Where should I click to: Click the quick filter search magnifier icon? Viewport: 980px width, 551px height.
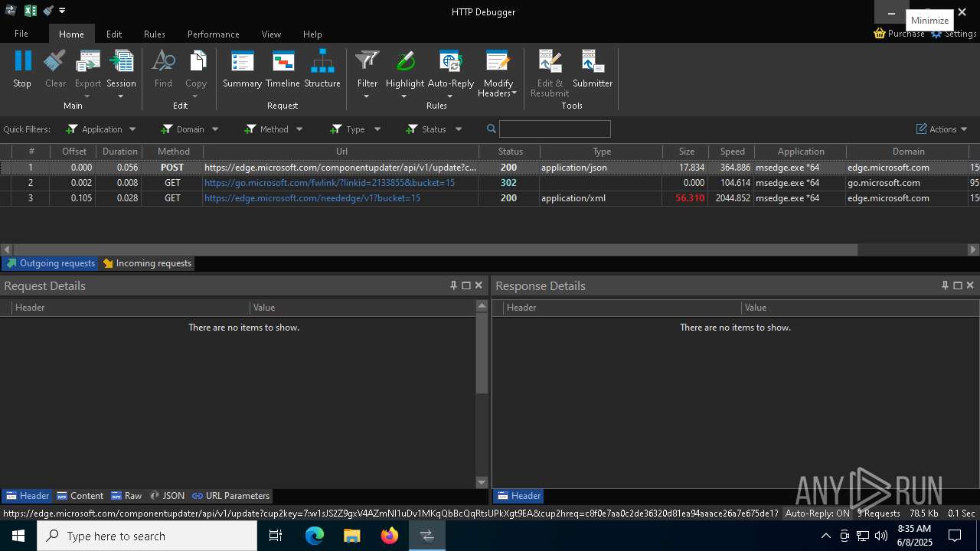492,129
